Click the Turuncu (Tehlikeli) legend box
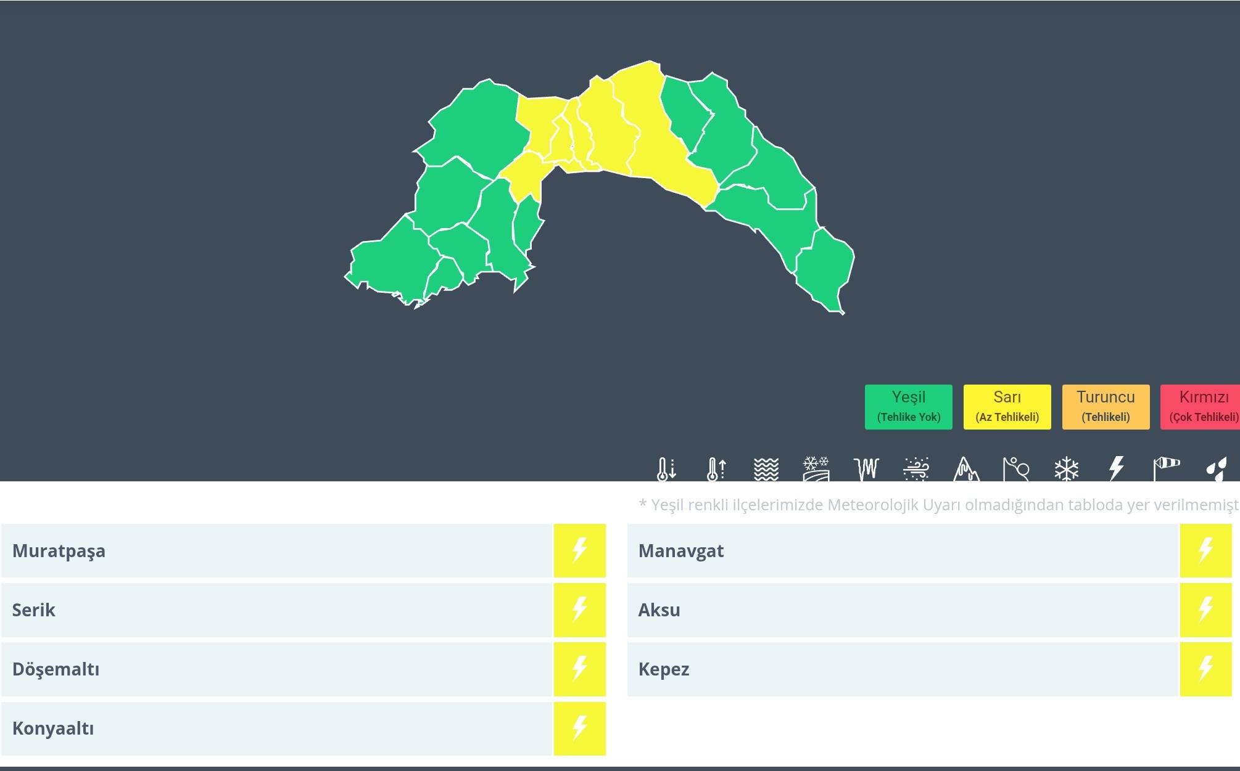 [1106, 407]
